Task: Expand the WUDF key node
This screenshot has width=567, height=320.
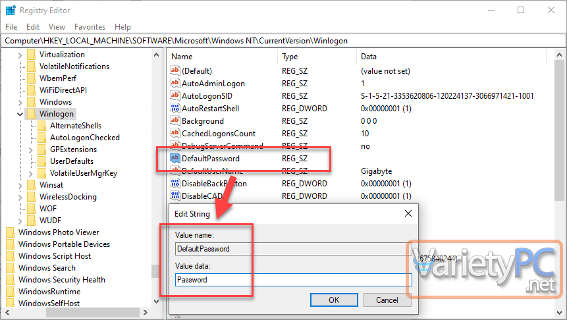Action: coord(20,221)
